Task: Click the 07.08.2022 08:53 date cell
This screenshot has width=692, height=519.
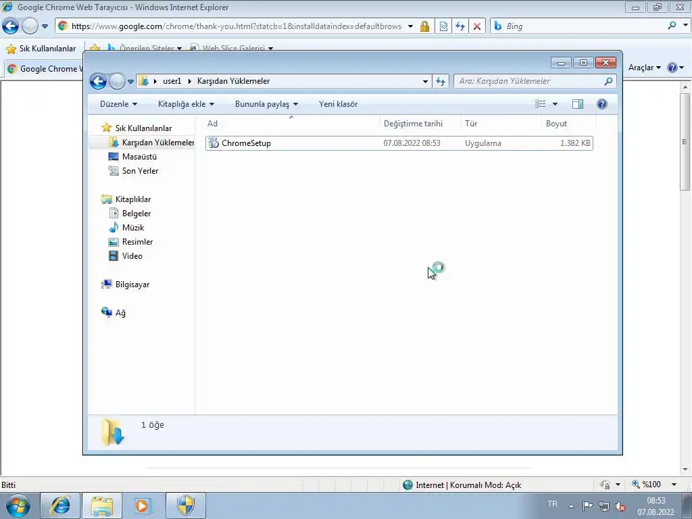Action: [412, 143]
